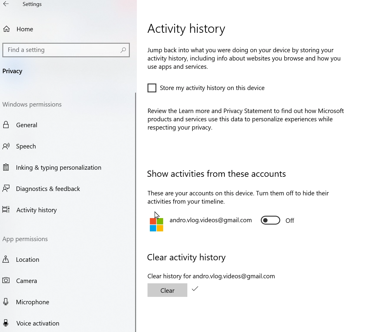
Task: Click the Clear activity history heading
Action: (186, 257)
